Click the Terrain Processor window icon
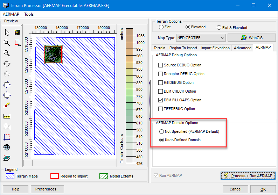This screenshot has width=278, height=195. pos(6,5)
